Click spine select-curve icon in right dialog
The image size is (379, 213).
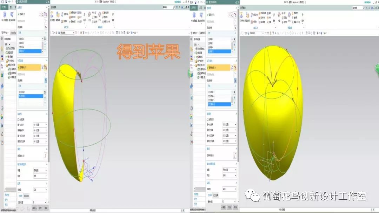coord(235,155)
